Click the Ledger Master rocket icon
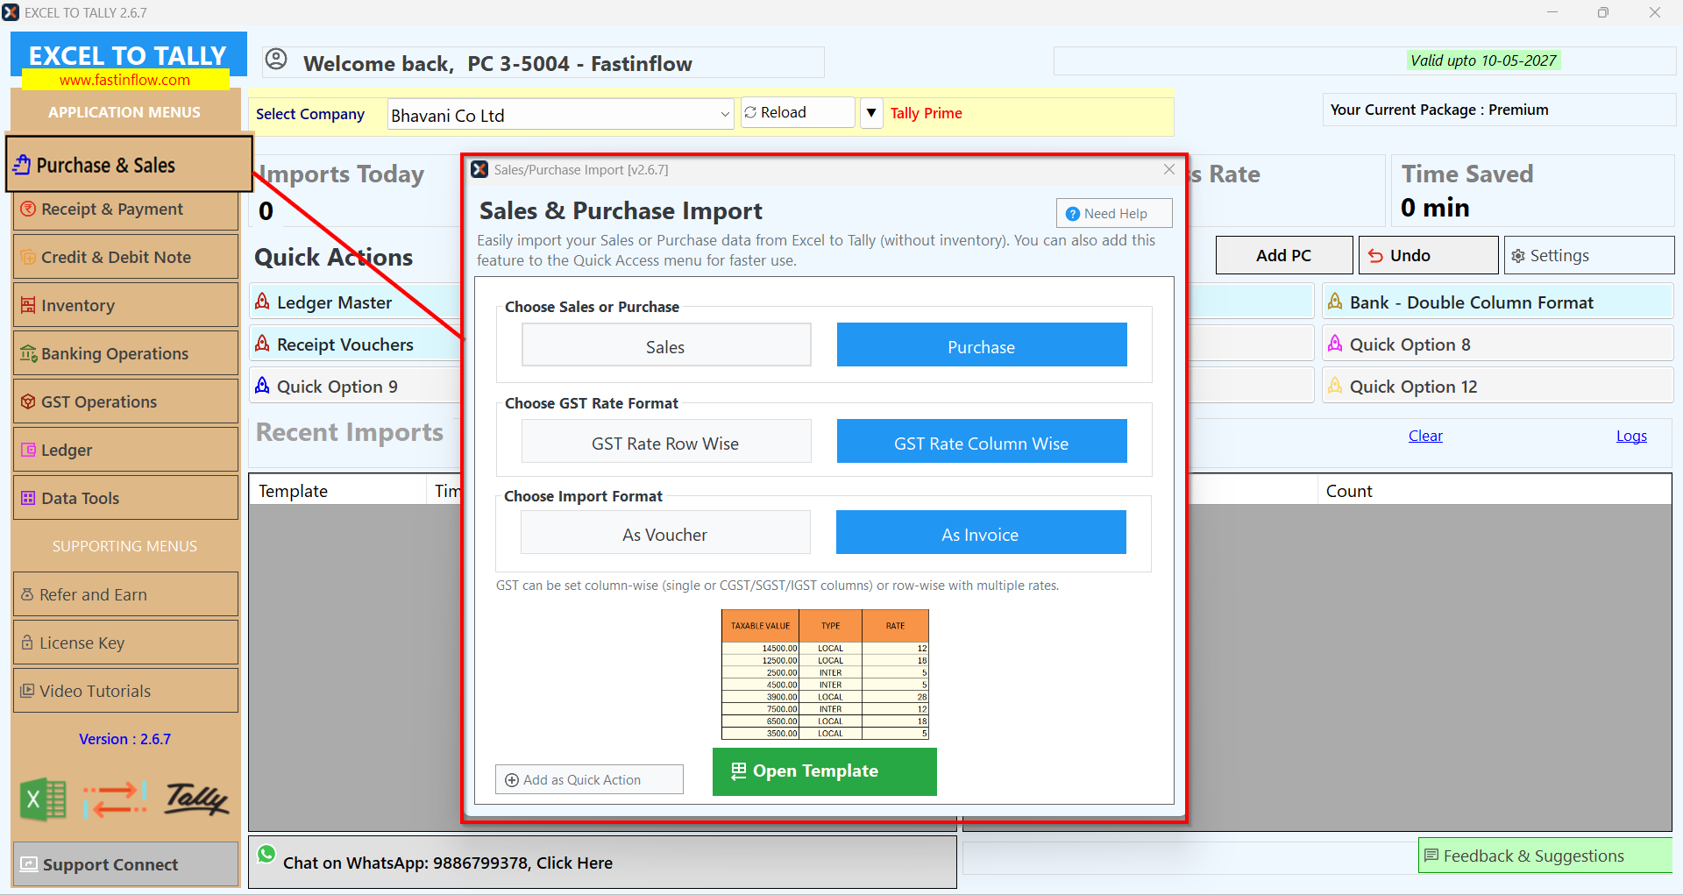 [x=262, y=302]
